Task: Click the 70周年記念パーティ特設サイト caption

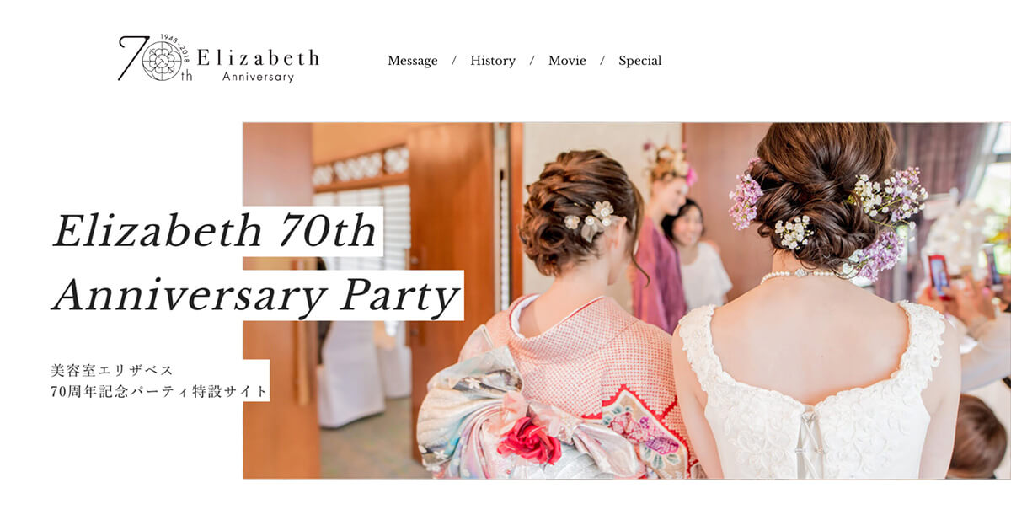Action: click(x=159, y=391)
